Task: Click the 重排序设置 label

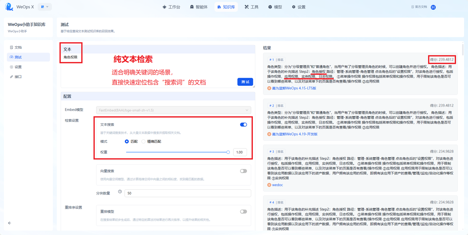Action: point(73,207)
